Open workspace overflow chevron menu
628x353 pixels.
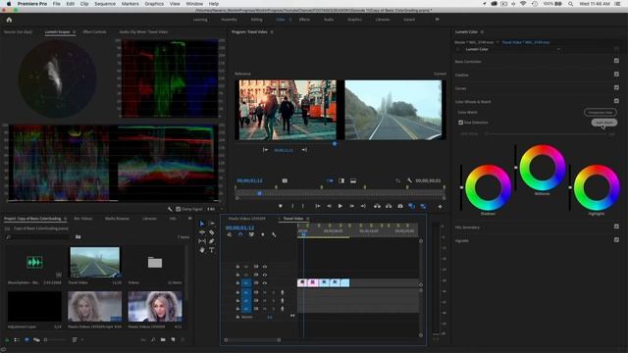[x=437, y=20]
